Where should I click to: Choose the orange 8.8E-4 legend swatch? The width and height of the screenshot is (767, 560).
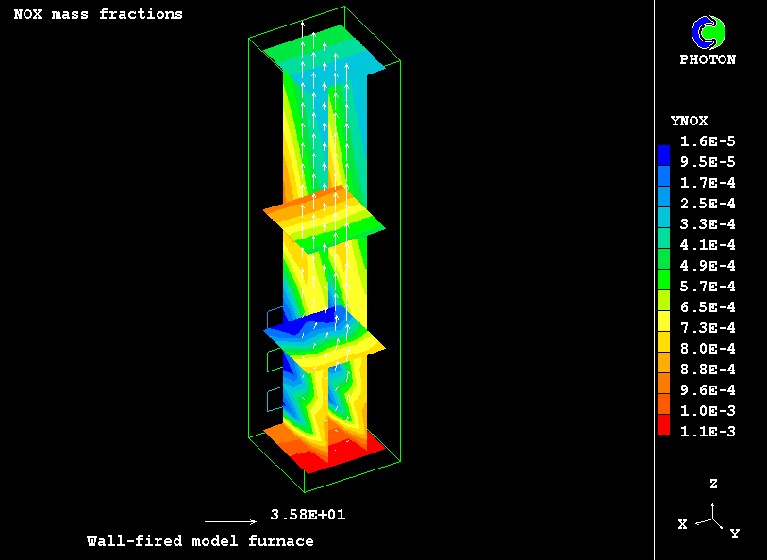point(663,369)
